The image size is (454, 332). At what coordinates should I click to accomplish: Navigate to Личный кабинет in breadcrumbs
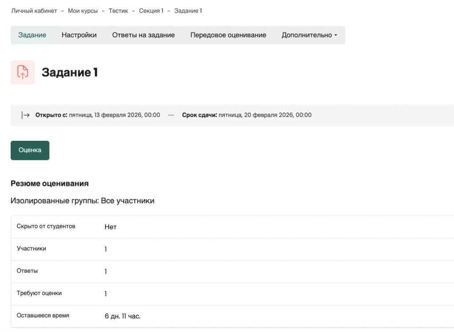pyautogui.click(x=34, y=11)
